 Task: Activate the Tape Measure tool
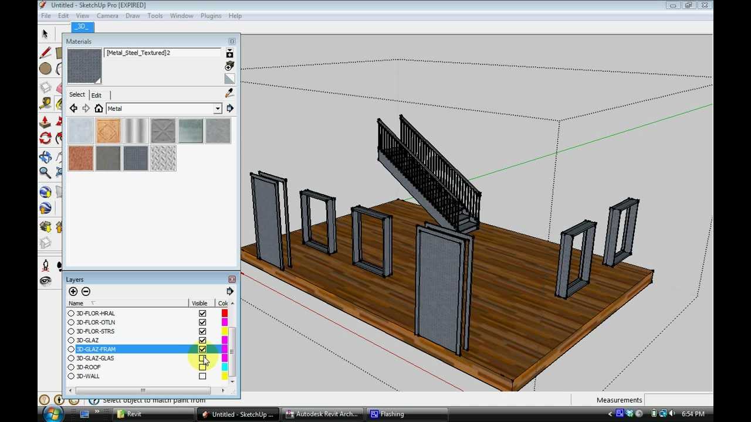[45, 103]
